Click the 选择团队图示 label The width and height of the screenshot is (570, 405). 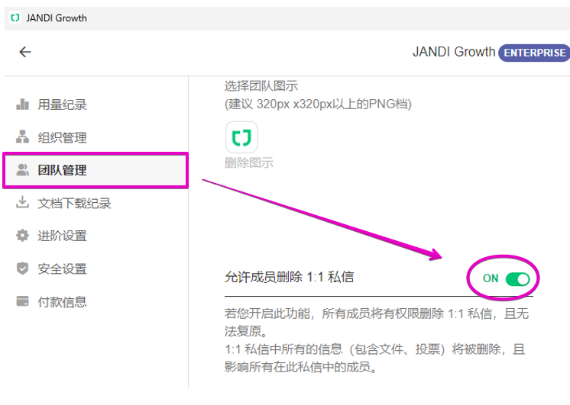[261, 86]
